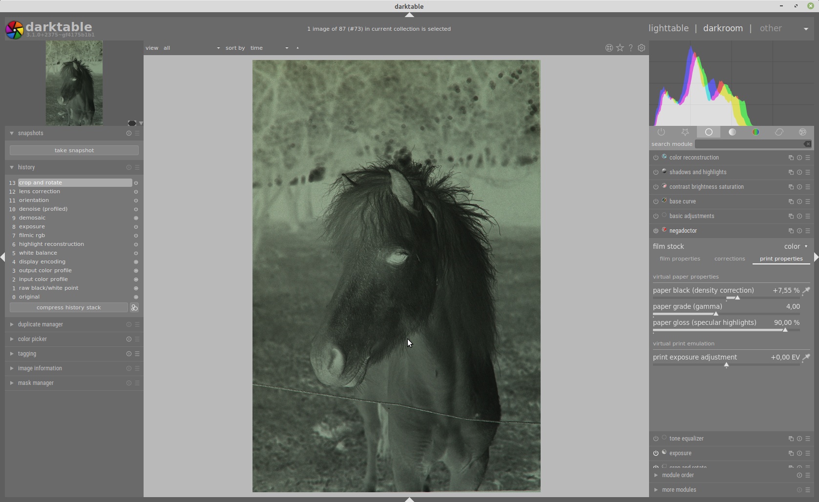Switch to the lighttable view

pos(668,28)
